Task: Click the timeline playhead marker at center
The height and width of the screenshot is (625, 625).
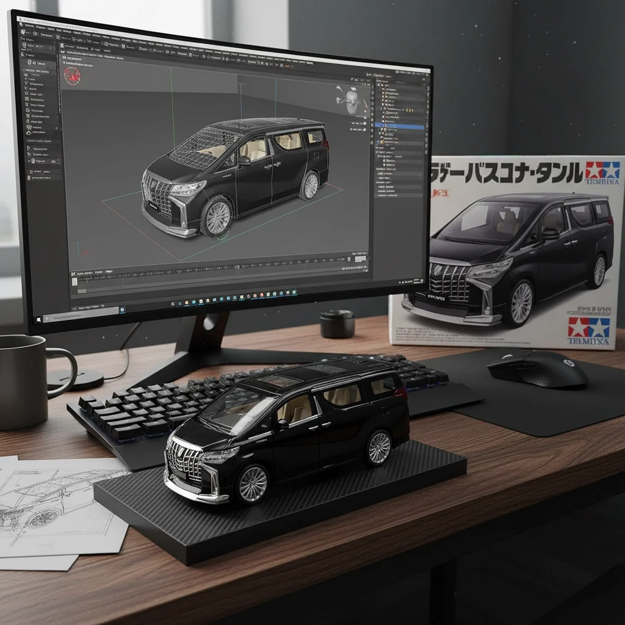Action: tap(239, 267)
